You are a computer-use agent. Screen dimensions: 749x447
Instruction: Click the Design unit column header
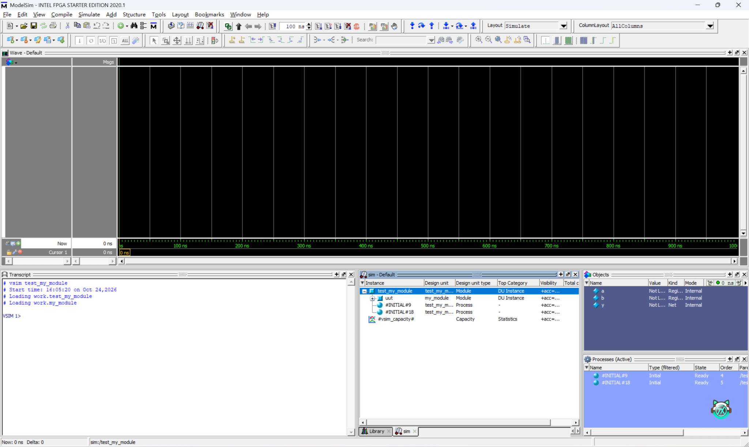tap(439, 283)
